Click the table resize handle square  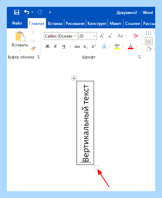(96, 168)
